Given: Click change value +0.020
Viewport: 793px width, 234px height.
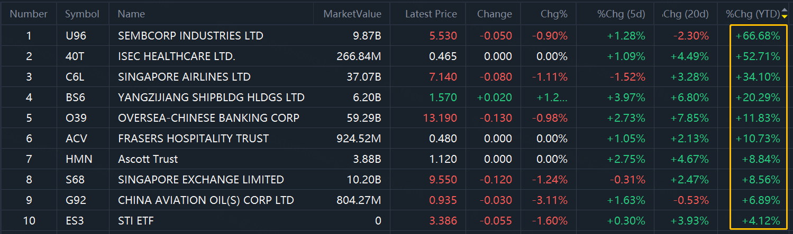Looking at the screenshot, I should (x=495, y=97).
